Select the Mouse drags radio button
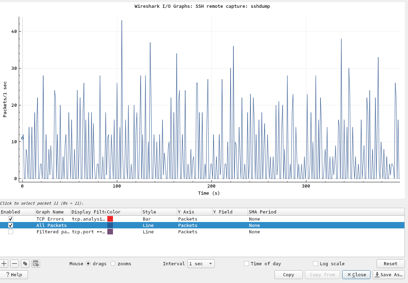 (88, 263)
